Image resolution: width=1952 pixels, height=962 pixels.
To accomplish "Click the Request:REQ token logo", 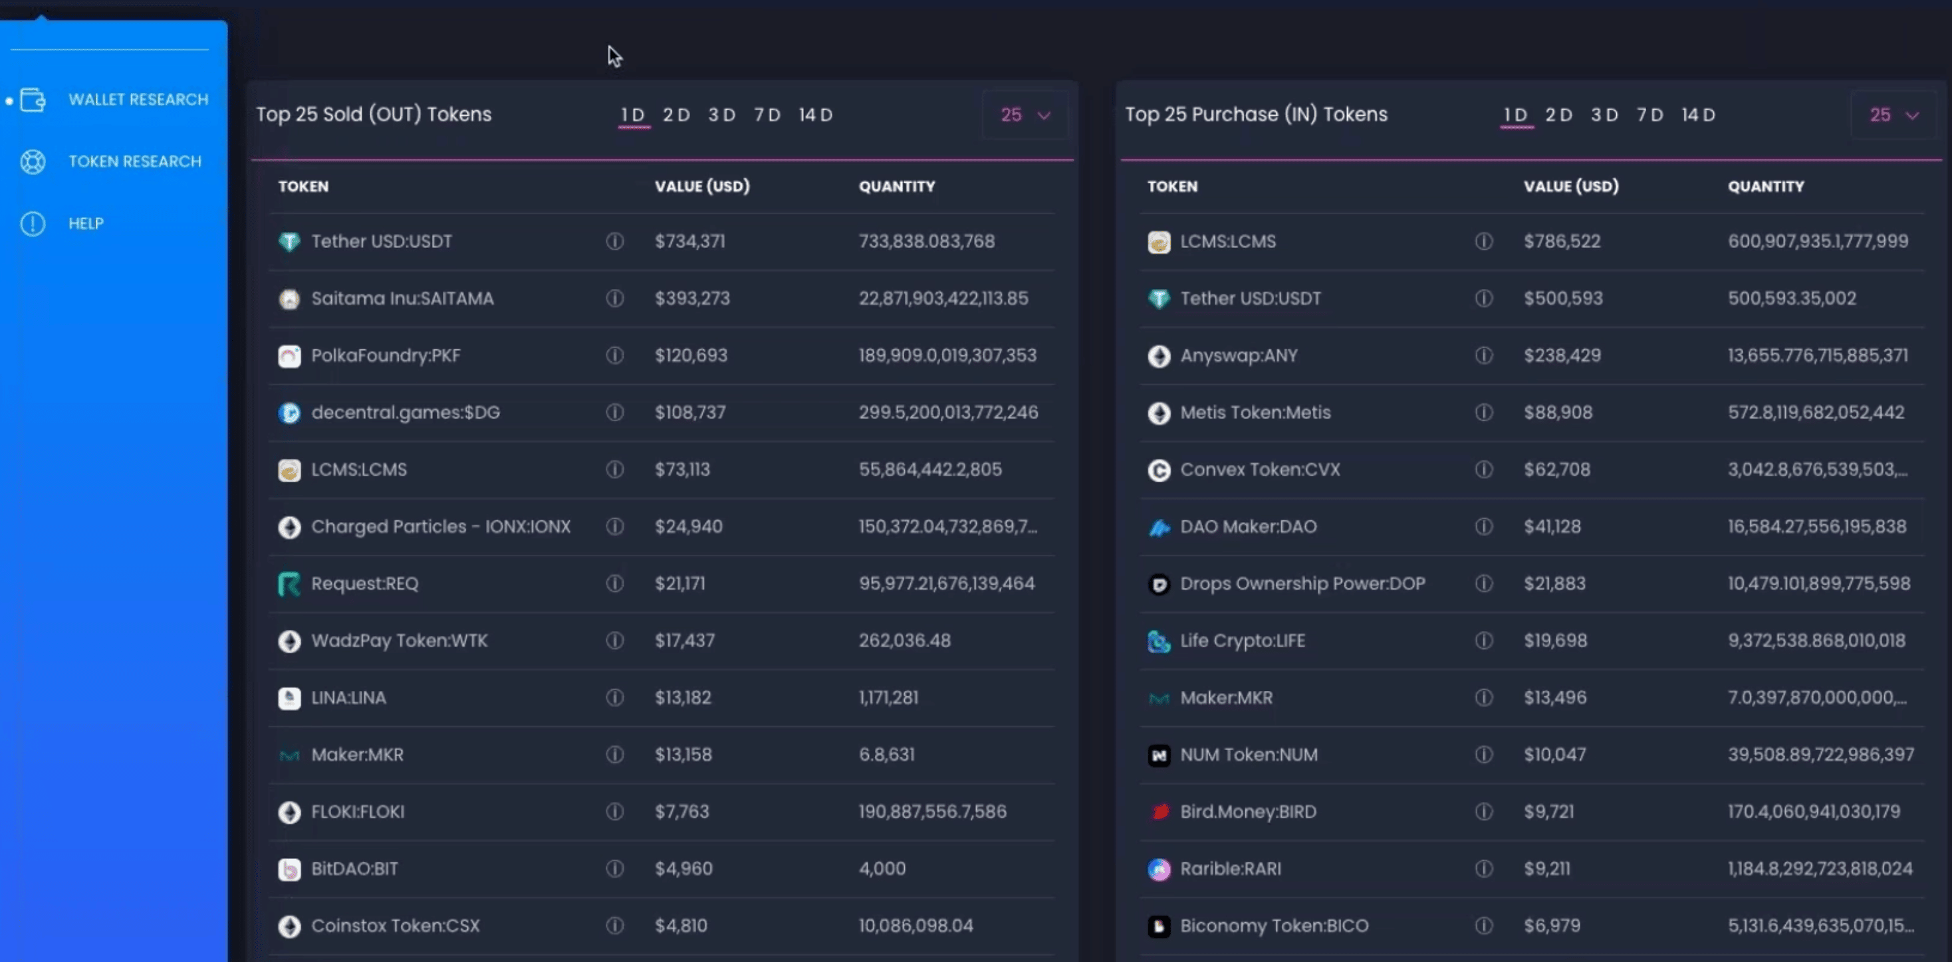I will 289,584.
